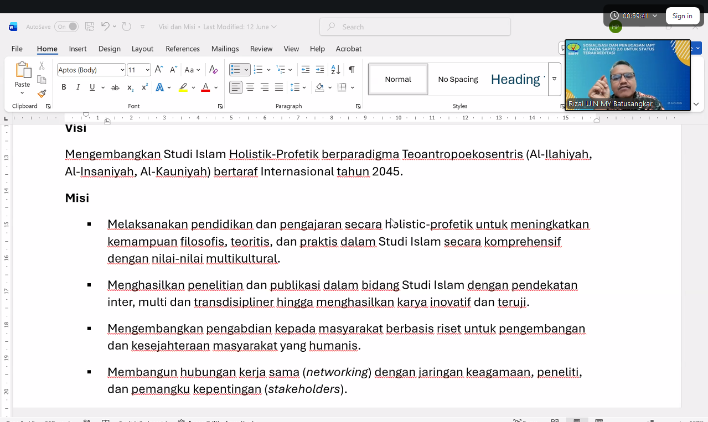Switch to Review tab
Image resolution: width=708 pixels, height=422 pixels.
(261, 49)
